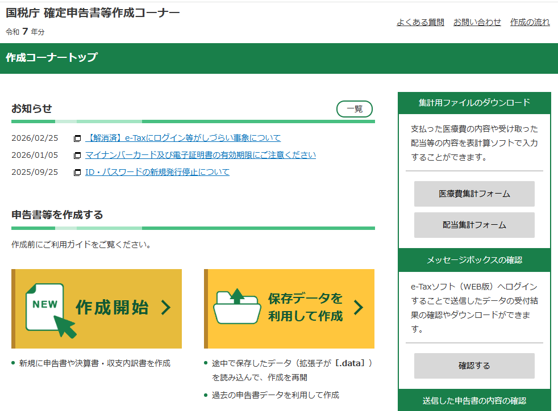Click the 一覧 button
The image size is (558, 411).
(354, 109)
